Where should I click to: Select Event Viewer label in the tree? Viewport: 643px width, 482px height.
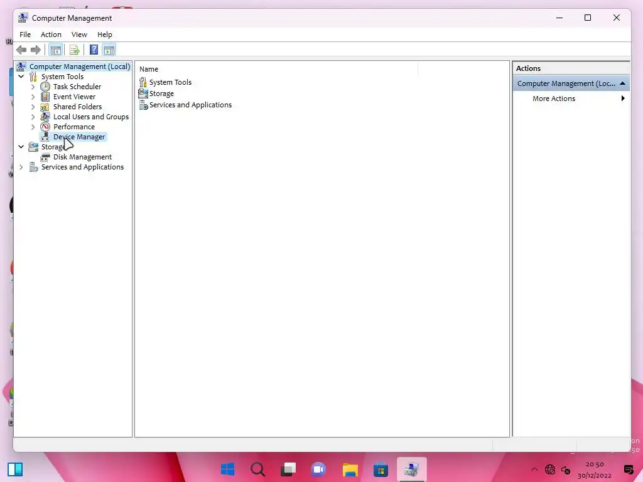coord(74,97)
